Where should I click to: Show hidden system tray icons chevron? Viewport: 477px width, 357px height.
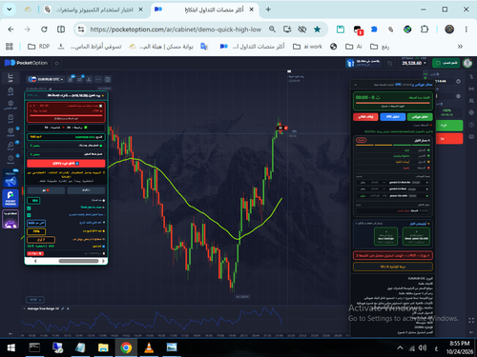click(x=400, y=347)
